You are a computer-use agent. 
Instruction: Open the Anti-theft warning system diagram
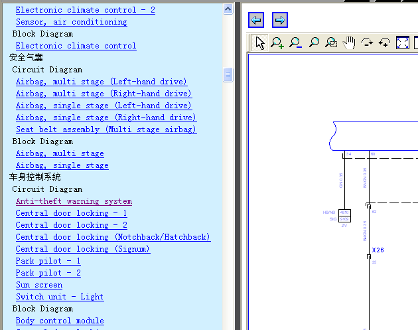(74, 201)
